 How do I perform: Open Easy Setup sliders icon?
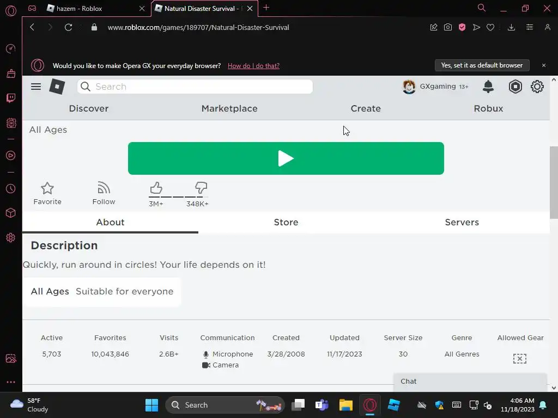[530, 27]
